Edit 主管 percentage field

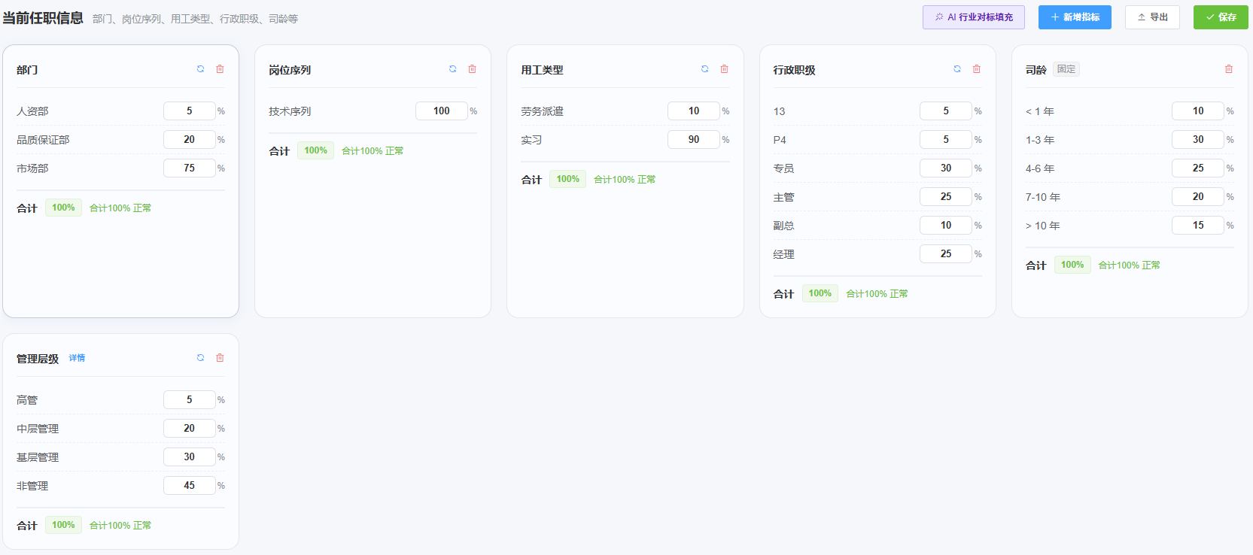pyautogui.click(x=946, y=197)
